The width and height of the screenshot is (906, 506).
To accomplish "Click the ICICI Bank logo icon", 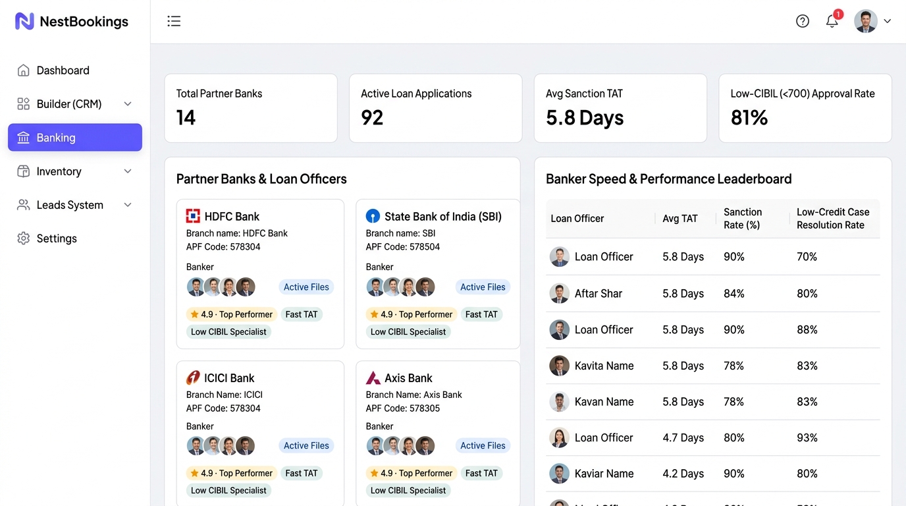I will pyautogui.click(x=193, y=378).
